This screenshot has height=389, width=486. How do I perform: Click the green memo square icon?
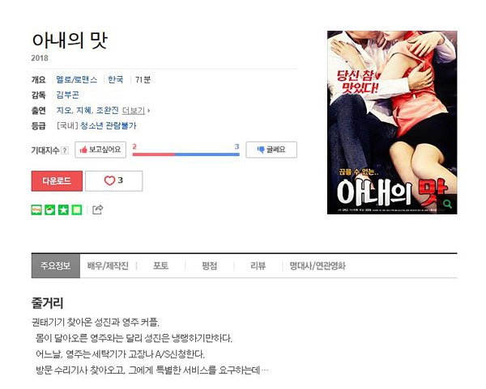click(77, 209)
